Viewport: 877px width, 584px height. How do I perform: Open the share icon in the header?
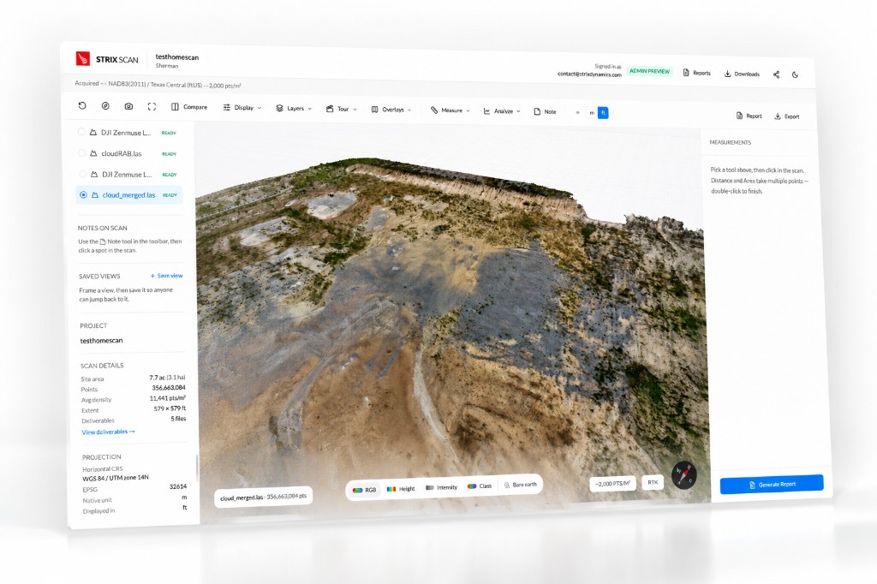click(776, 74)
